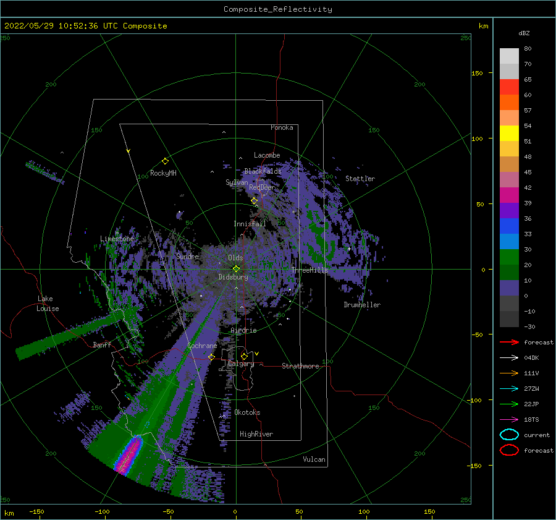Click the Didsbury label
The width and height of the screenshot is (556, 520).
(233, 277)
